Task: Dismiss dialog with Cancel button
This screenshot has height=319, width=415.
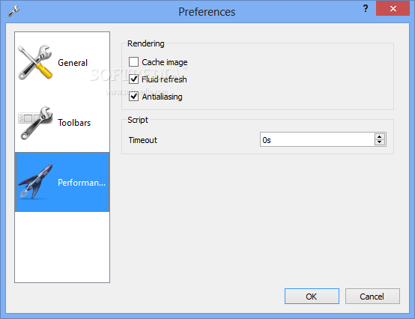Action: click(x=372, y=297)
